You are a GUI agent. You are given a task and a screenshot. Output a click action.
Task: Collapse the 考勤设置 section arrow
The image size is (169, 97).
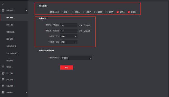[x=27, y=10]
